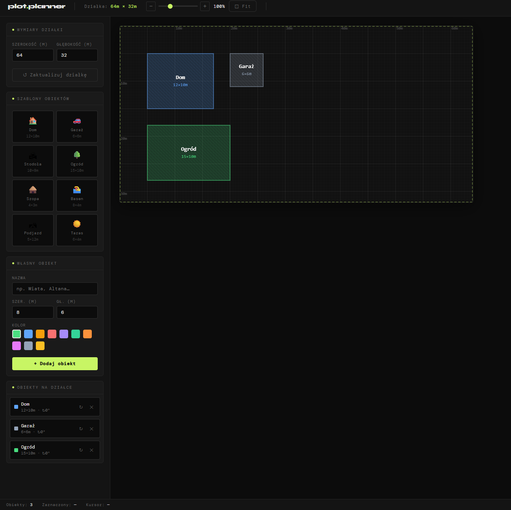Select the yellow color swatch

coord(40,346)
